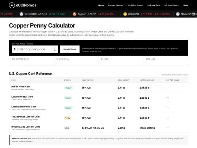Click the 97.5% Zn / 2.5% Cu composition cell

pos(93,128)
